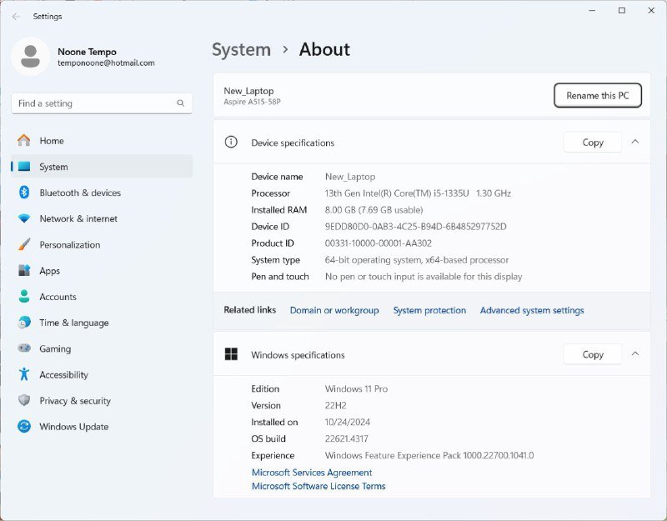Click the System breadcrumb in header
The image size is (667, 521).
241,50
